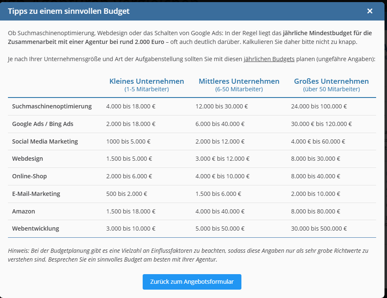Image resolution: width=387 pixels, height=298 pixels.
Task: Click cell 1.500 bis 18.000 €
Action: (x=131, y=211)
